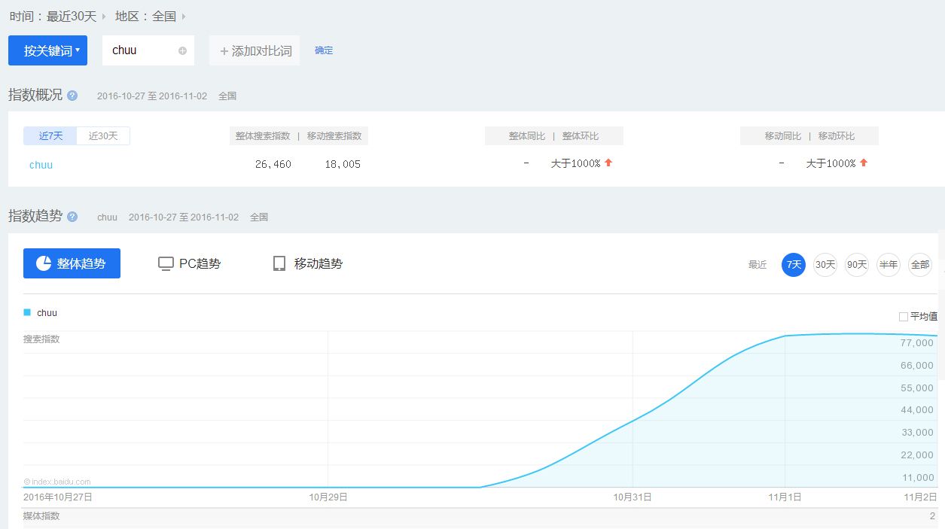Viewport: 945px width, 529px height.
Task: Click the 确定 link
Action: pos(324,50)
